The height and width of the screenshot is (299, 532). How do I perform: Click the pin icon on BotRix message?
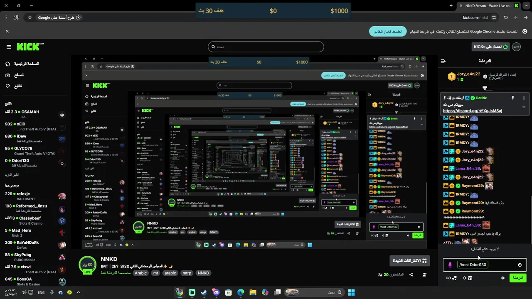click(x=512, y=98)
